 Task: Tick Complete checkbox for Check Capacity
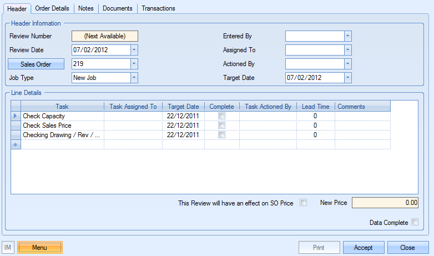(222, 116)
